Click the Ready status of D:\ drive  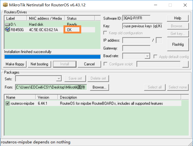coord(72,24)
